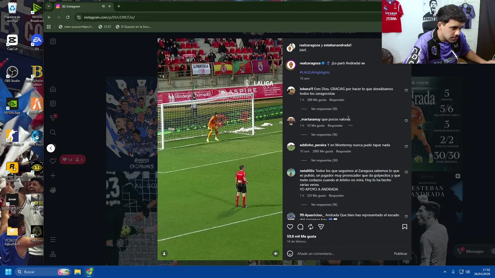Open the tab search dropdown arrow
Viewport: 495px width, 278px height.
[48, 6]
